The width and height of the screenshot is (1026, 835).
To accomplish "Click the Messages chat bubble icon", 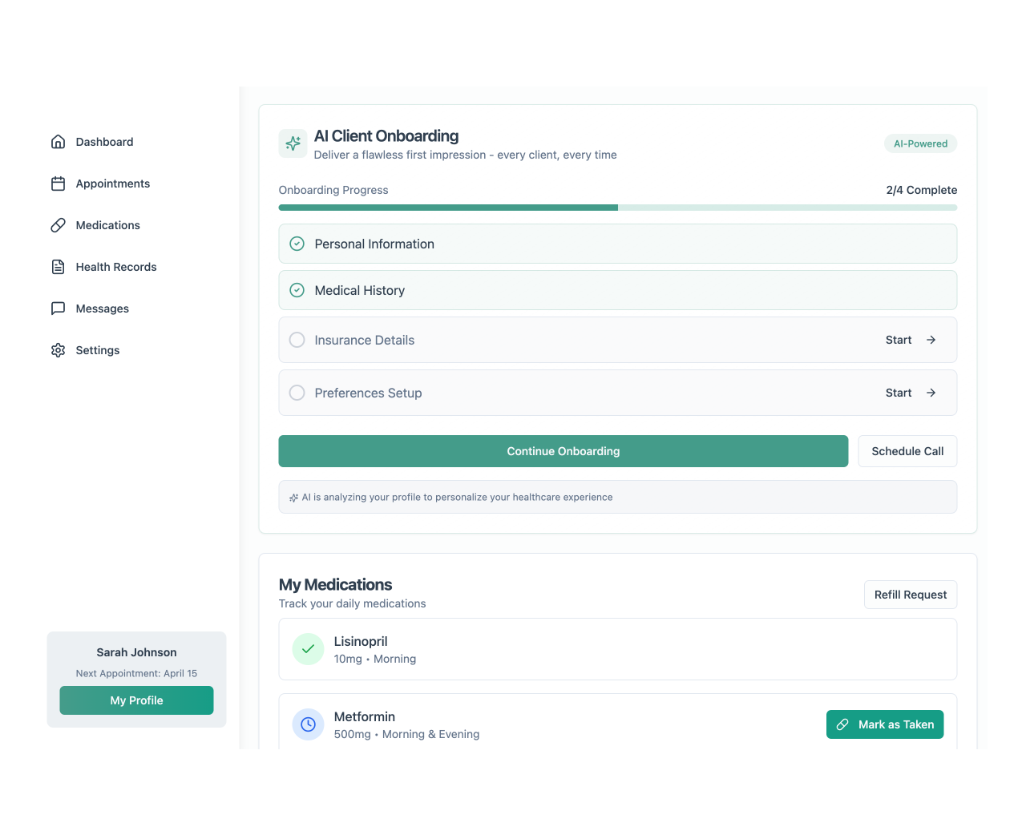I will tap(58, 308).
